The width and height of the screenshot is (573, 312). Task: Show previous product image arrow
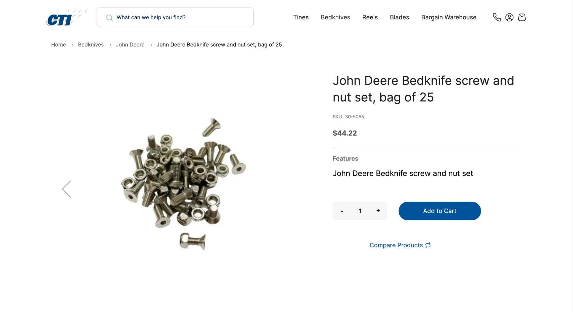tap(66, 189)
